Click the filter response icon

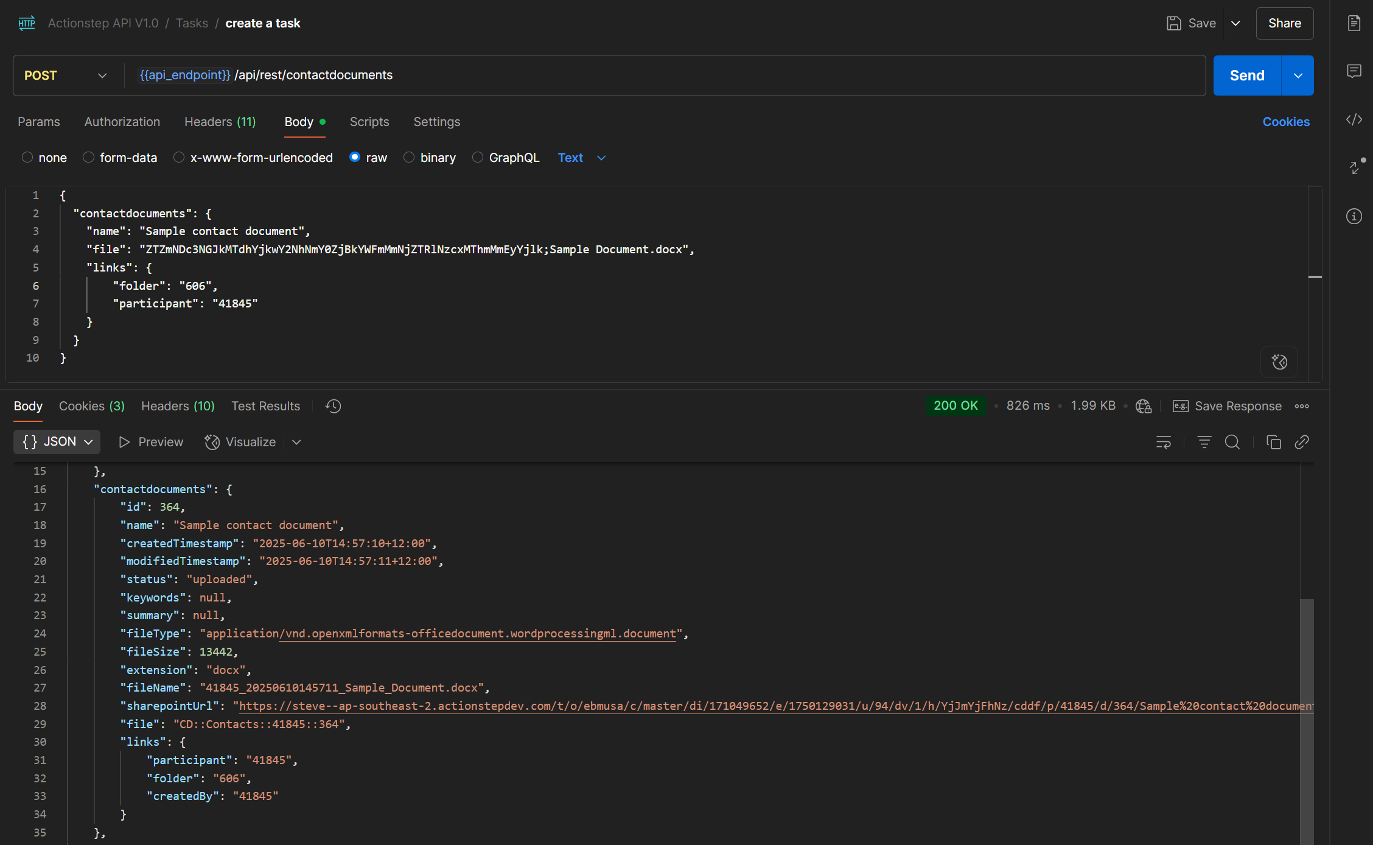(1204, 442)
